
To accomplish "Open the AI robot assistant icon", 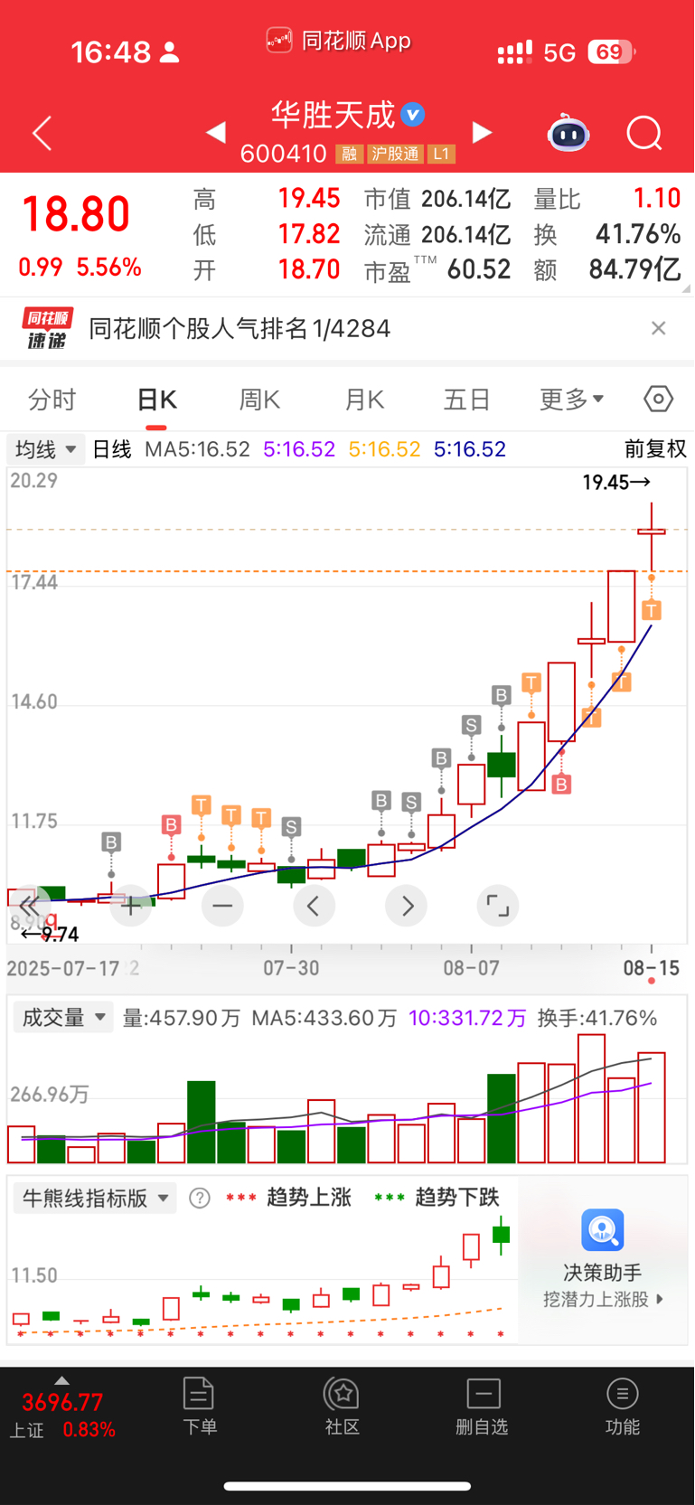I will point(568,133).
